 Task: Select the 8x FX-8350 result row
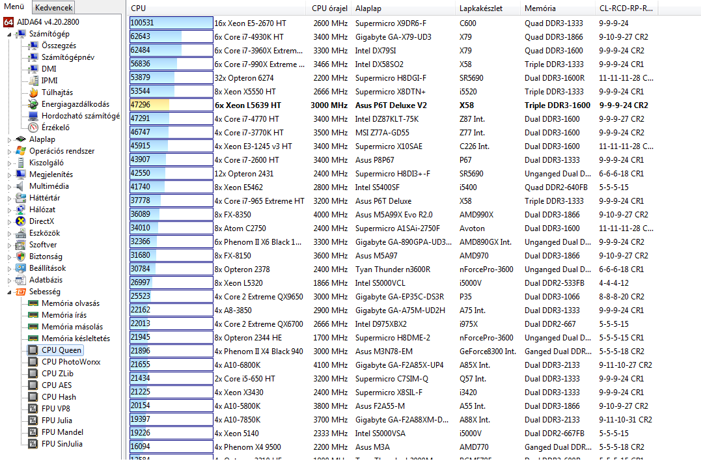(x=392, y=215)
